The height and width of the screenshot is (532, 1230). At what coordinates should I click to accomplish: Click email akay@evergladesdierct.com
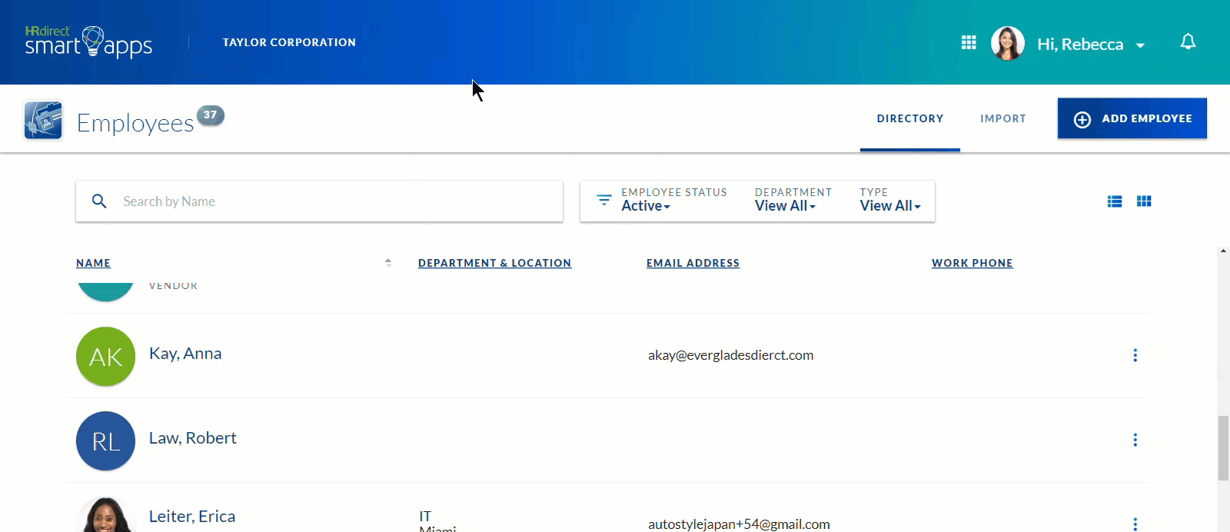coord(730,355)
